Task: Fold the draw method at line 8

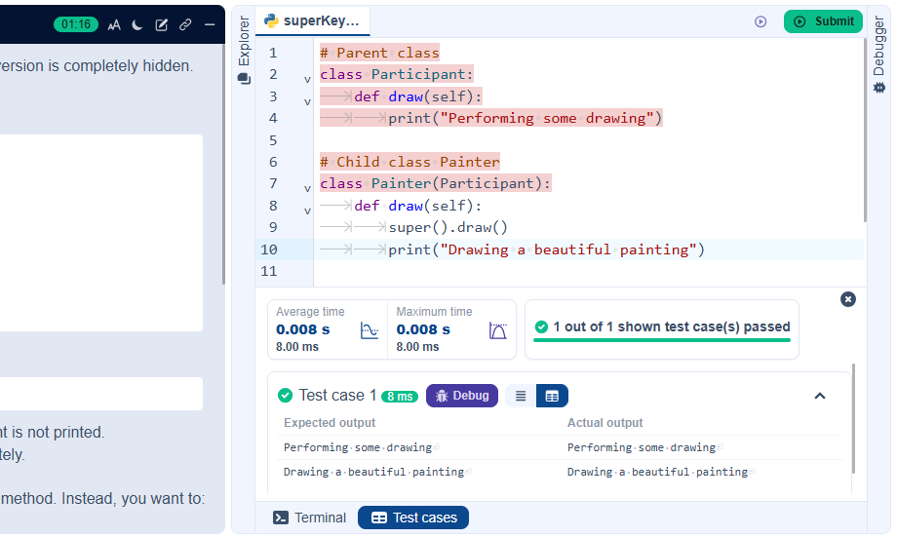Action: [x=307, y=211]
